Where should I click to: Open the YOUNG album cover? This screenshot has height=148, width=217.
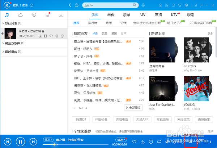tap(196, 89)
